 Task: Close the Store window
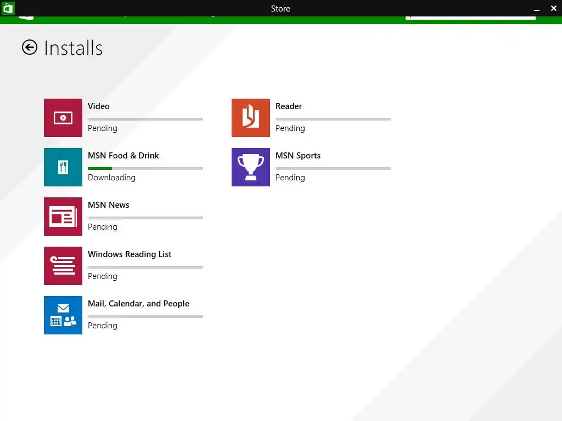(554, 8)
